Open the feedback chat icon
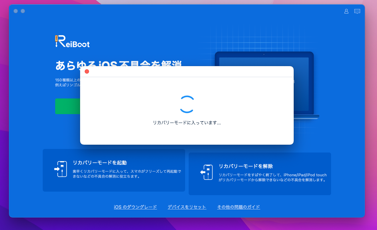377x230 pixels. pos(357,11)
